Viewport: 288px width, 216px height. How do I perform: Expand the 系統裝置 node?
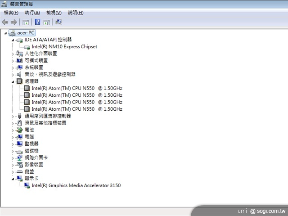pyautogui.click(x=13, y=68)
